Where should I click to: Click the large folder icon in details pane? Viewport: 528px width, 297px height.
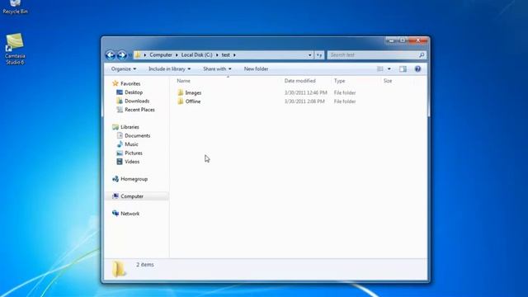point(119,269)
